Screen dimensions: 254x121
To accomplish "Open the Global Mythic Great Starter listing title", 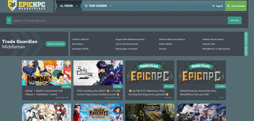I will coord(44,93).
